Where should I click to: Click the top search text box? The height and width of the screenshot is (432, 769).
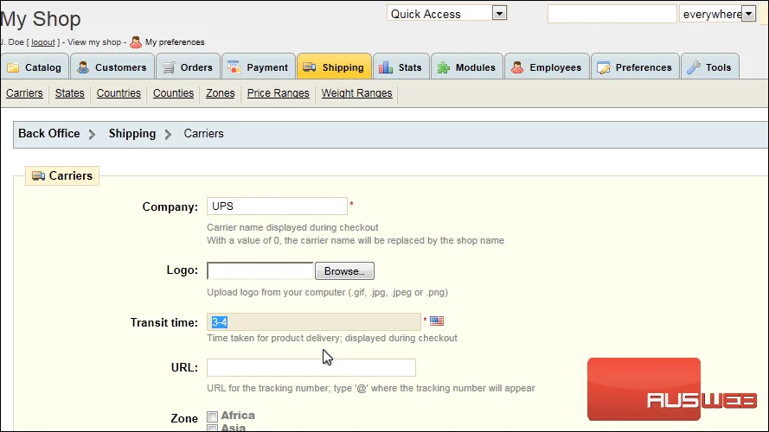point(612,14)
